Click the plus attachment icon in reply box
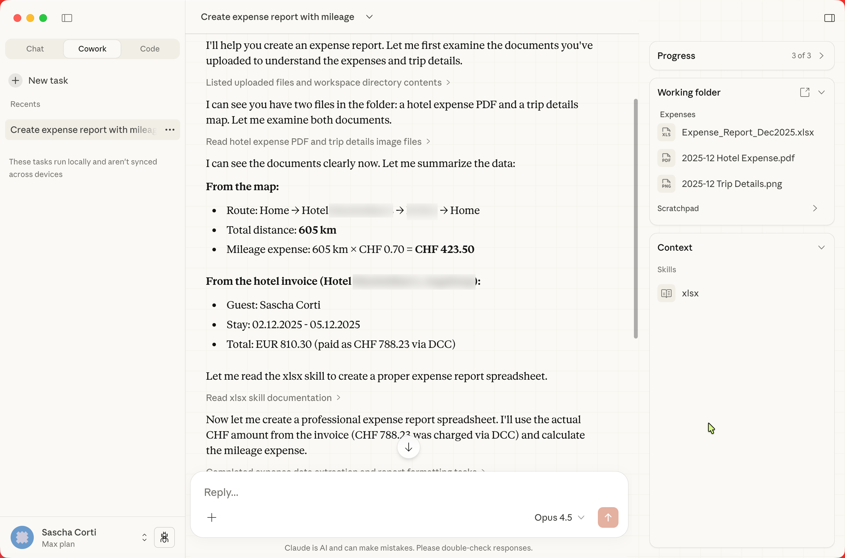 click(x=212, y=517)
